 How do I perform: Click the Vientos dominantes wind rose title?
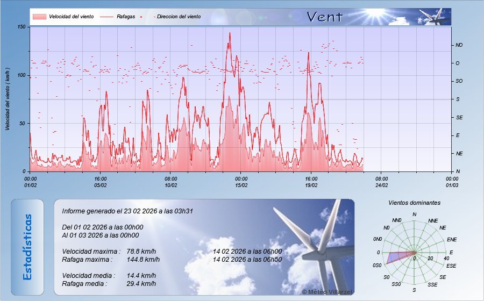tap(414, 203)
